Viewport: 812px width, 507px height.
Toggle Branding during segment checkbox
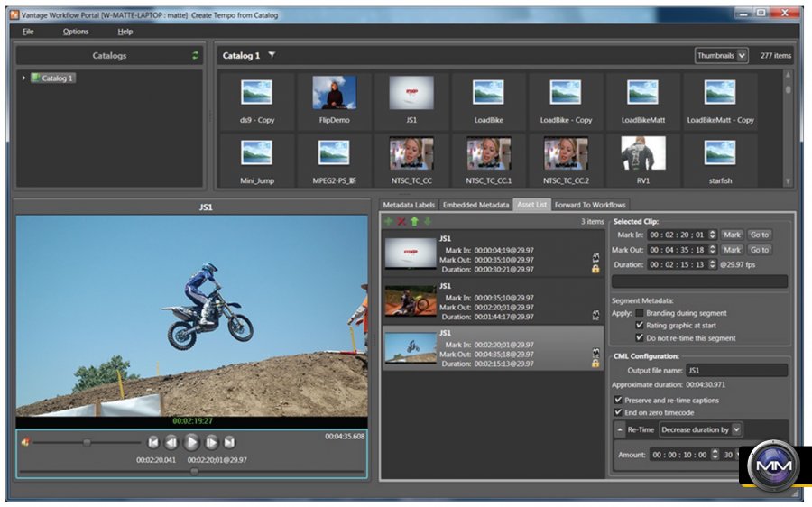click(640, 313)
